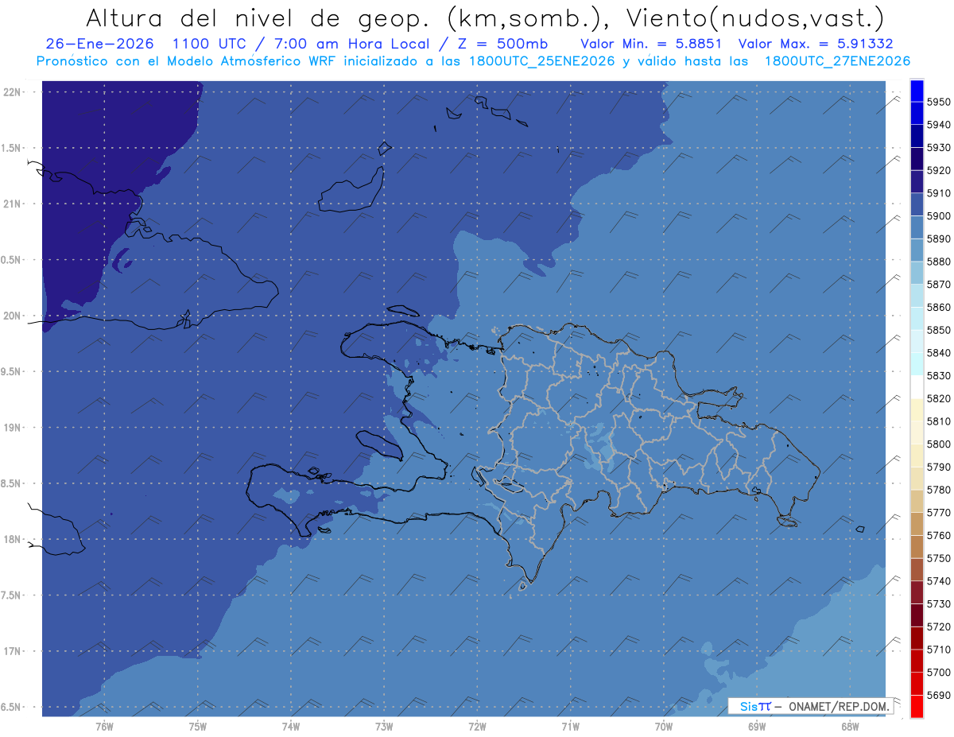The image size is (954, 737).
Task: Click the colorbar label 5920
Action: tap(938, 170)
